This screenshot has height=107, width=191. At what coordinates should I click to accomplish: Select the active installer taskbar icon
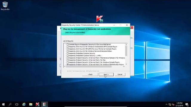pyautogui.click(x=44, y=104)
